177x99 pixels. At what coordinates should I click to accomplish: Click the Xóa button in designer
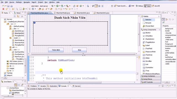coord(79,50)
